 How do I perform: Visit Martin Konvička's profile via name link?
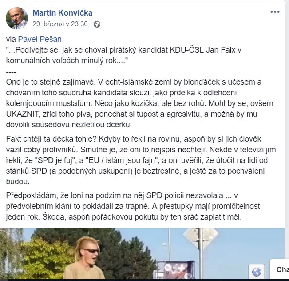(63, 13)
